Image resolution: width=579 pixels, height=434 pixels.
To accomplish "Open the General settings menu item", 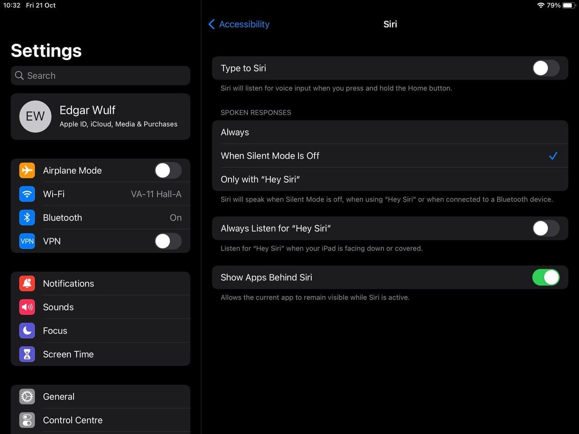I will (x=100, y=396).
